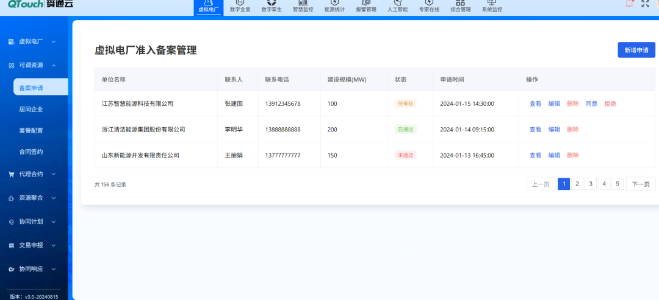Click the 待审核 status tag
659x300 pixels.
pos(406,103)
